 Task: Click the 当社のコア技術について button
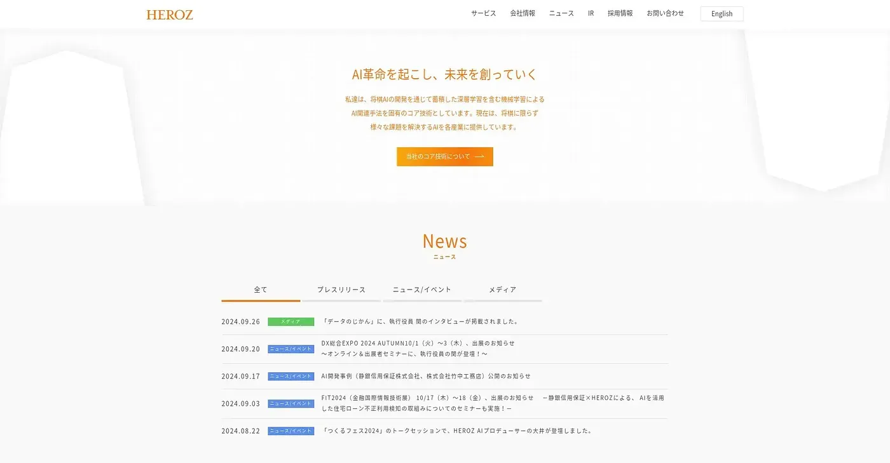(x=445, y=157)
